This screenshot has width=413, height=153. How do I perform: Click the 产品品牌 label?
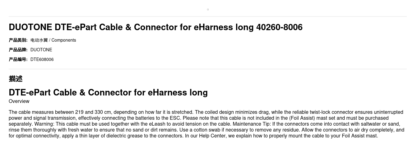[18, 50]
